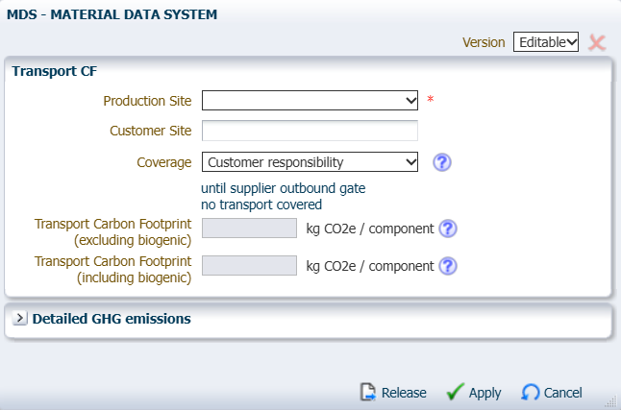
Task: Click into the Customer Site field
Action: [310, 132]
